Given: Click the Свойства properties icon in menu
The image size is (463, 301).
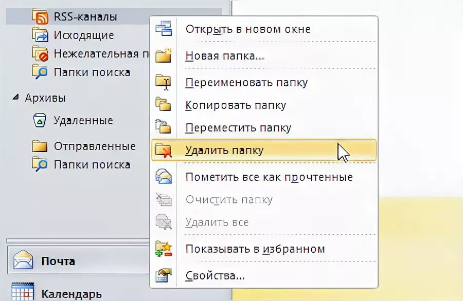Looking at the screenshot, I should coord(164,276).
